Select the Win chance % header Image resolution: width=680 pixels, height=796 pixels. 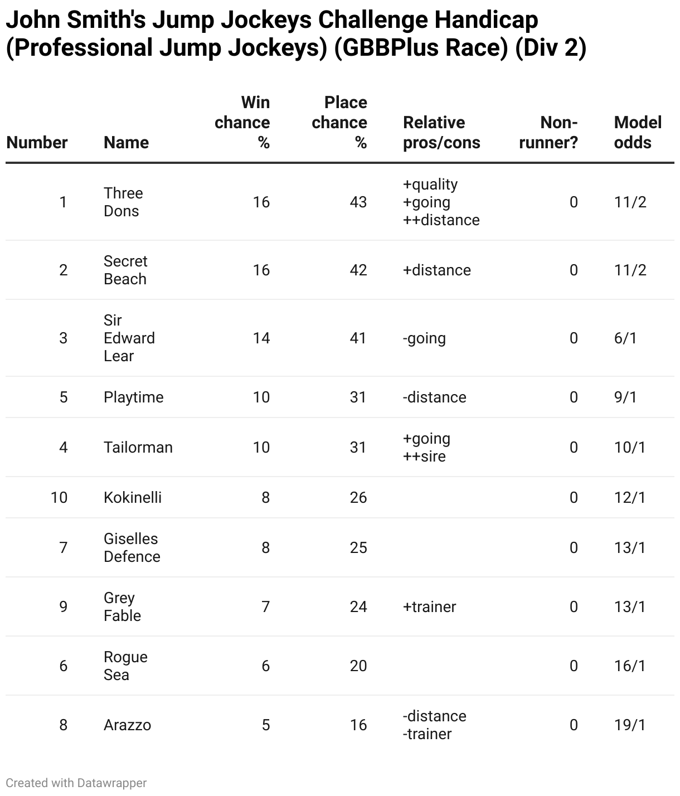pyautogui.click(x=242, y=123)
